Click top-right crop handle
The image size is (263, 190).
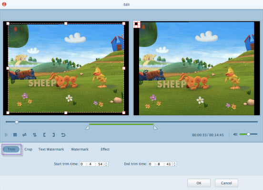(x=124, y=24)
